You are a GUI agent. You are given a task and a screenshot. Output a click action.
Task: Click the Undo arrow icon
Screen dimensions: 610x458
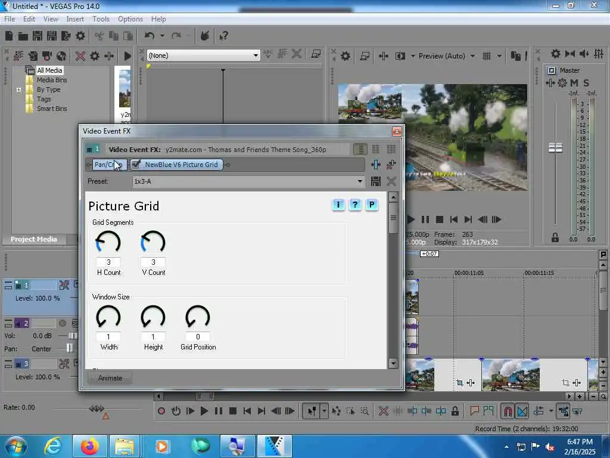[x=150, y=36]
